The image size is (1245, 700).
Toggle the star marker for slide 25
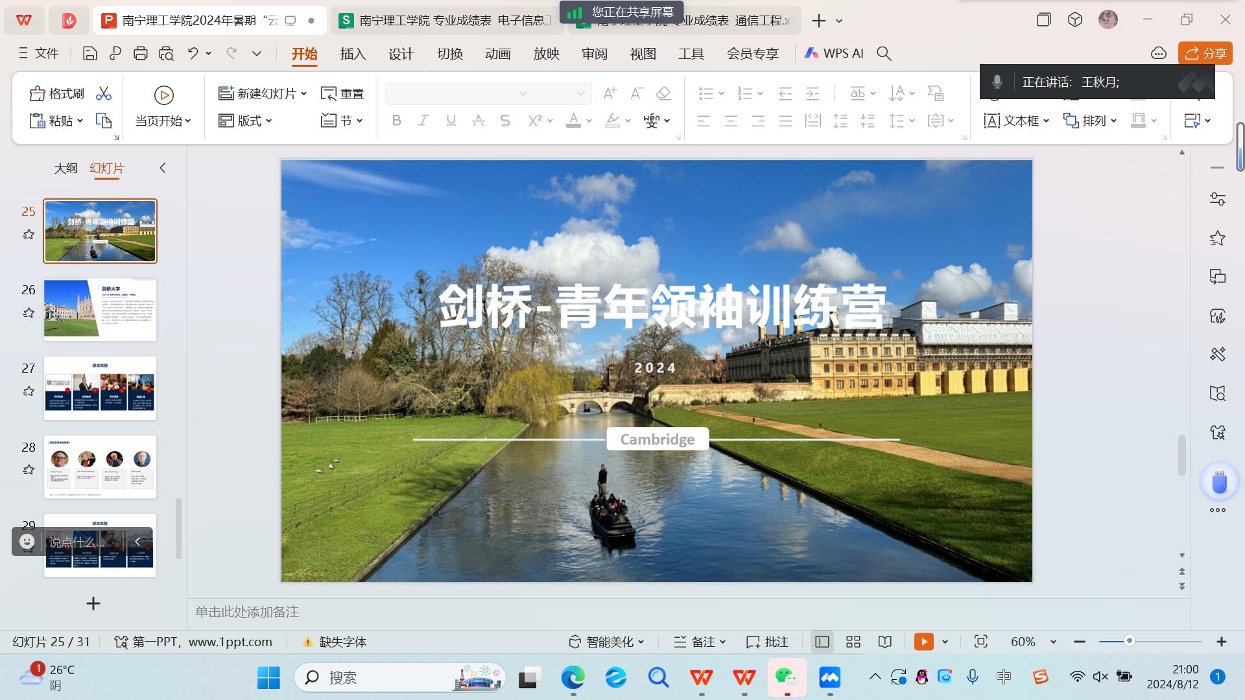tap(29, 235)
